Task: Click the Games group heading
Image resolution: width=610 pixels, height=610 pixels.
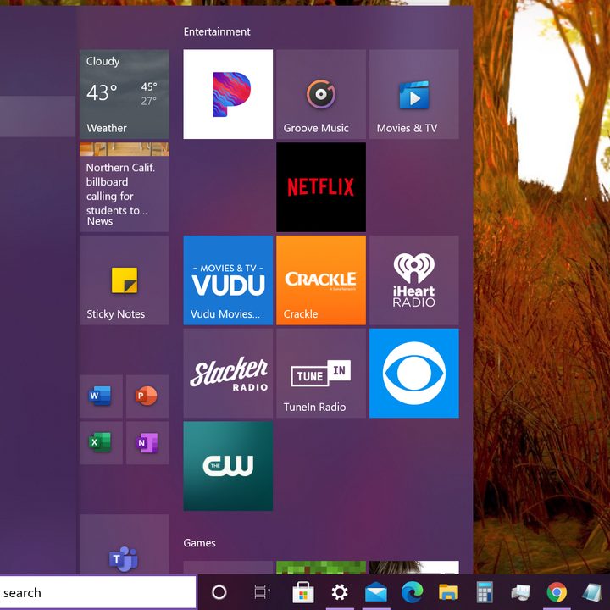Action: [x=199, y=543]
